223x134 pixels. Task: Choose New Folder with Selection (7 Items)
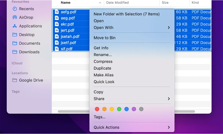click(x=127, y=14)
